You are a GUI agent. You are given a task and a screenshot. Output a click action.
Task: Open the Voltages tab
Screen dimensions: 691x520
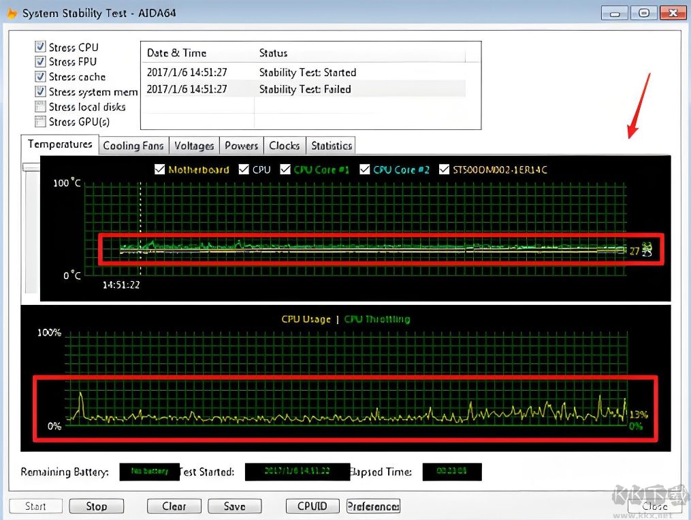point(194,146)
